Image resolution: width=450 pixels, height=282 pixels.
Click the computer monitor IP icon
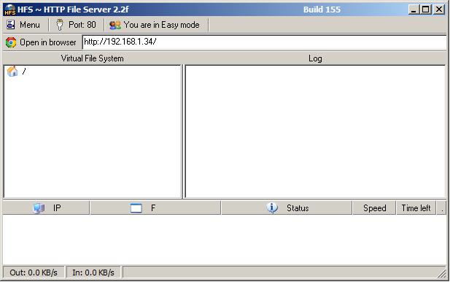point(39,208)
